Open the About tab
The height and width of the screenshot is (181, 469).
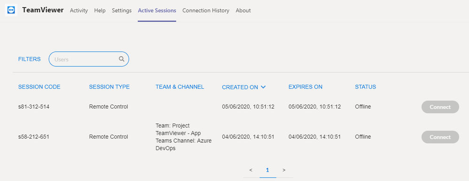coord(243,10)
